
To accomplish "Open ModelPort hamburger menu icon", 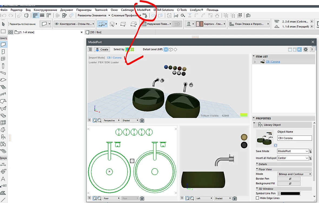I will click(x=90, y=49).
